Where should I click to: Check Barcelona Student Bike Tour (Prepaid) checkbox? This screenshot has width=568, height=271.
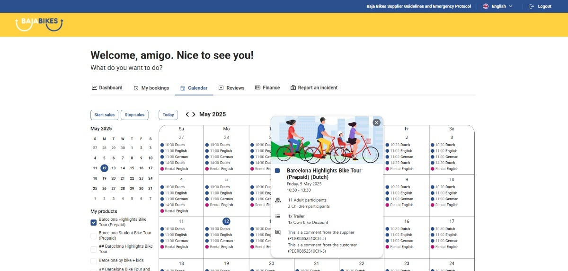click(x=94, y=236)
